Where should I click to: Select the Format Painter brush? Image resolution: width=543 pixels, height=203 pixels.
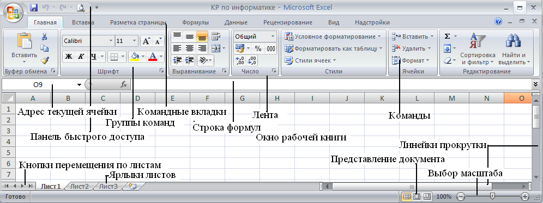tap(44, 60)
